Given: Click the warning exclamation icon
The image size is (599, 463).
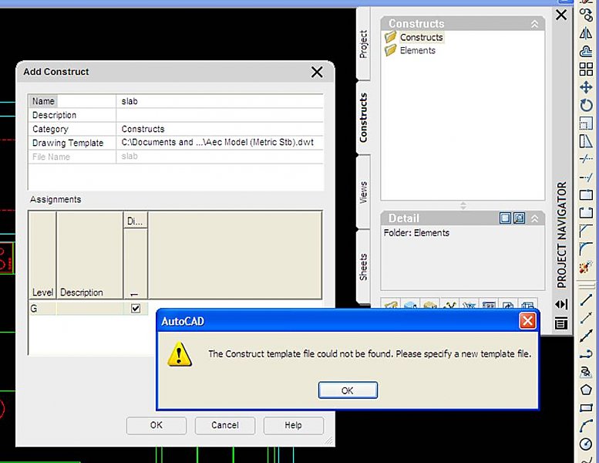Looking at the screenshot, I should click(180, 354).
